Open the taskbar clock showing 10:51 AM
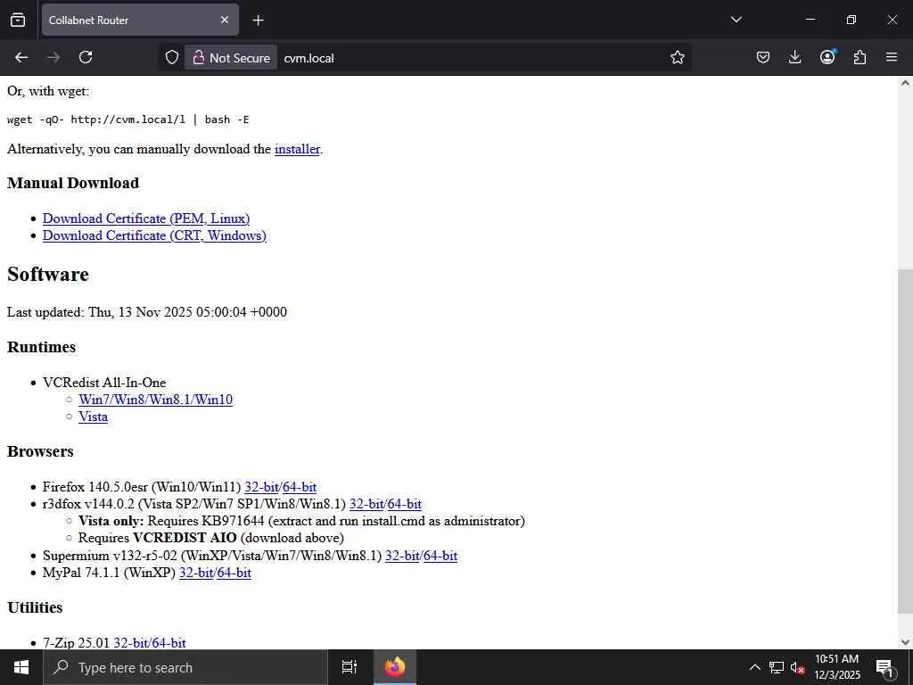913x685 pixels. [x=836, y=667]
